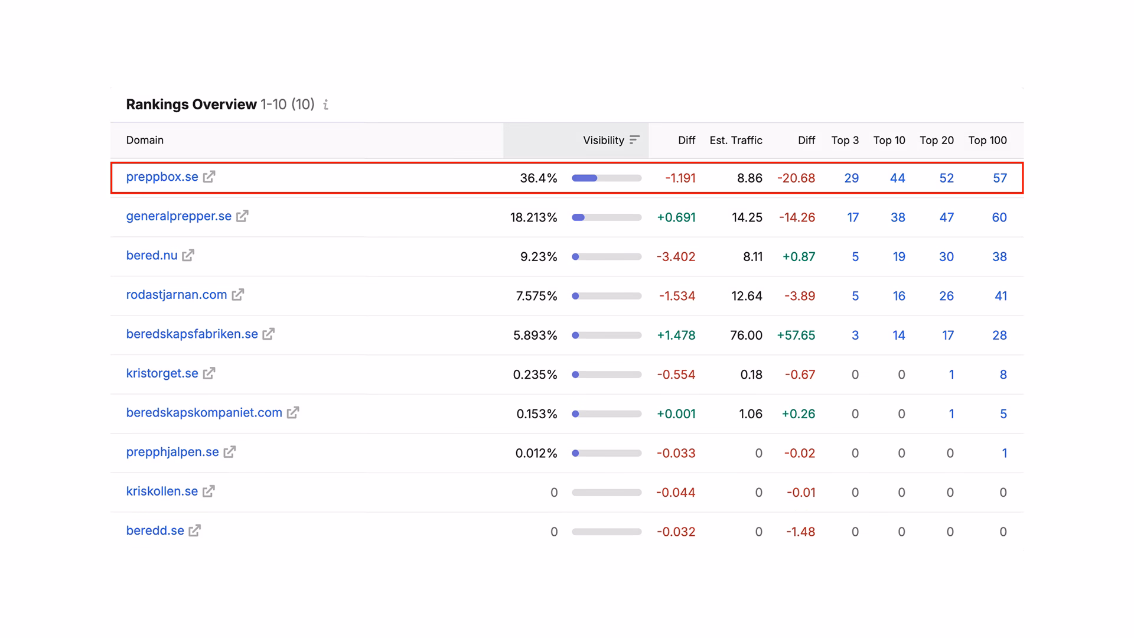Viewport: 1134px width, 638px height.
Task: Open external link icon next to generalprepper.se
Action: 242,216
